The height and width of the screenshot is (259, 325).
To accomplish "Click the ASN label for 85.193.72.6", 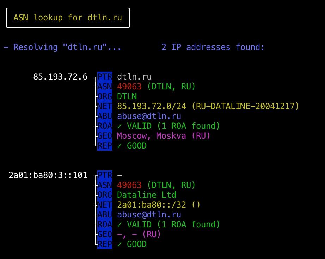I will pos(105,87).
